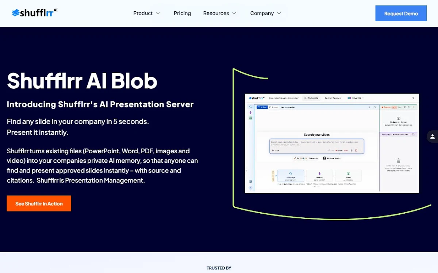Expand the Product dropdown menu
438x273 pixels.
(146, 13)
